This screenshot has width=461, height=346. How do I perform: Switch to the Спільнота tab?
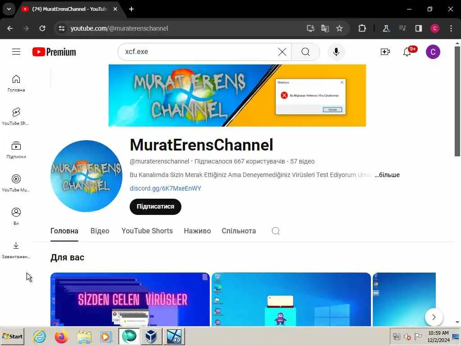(239, 231)
